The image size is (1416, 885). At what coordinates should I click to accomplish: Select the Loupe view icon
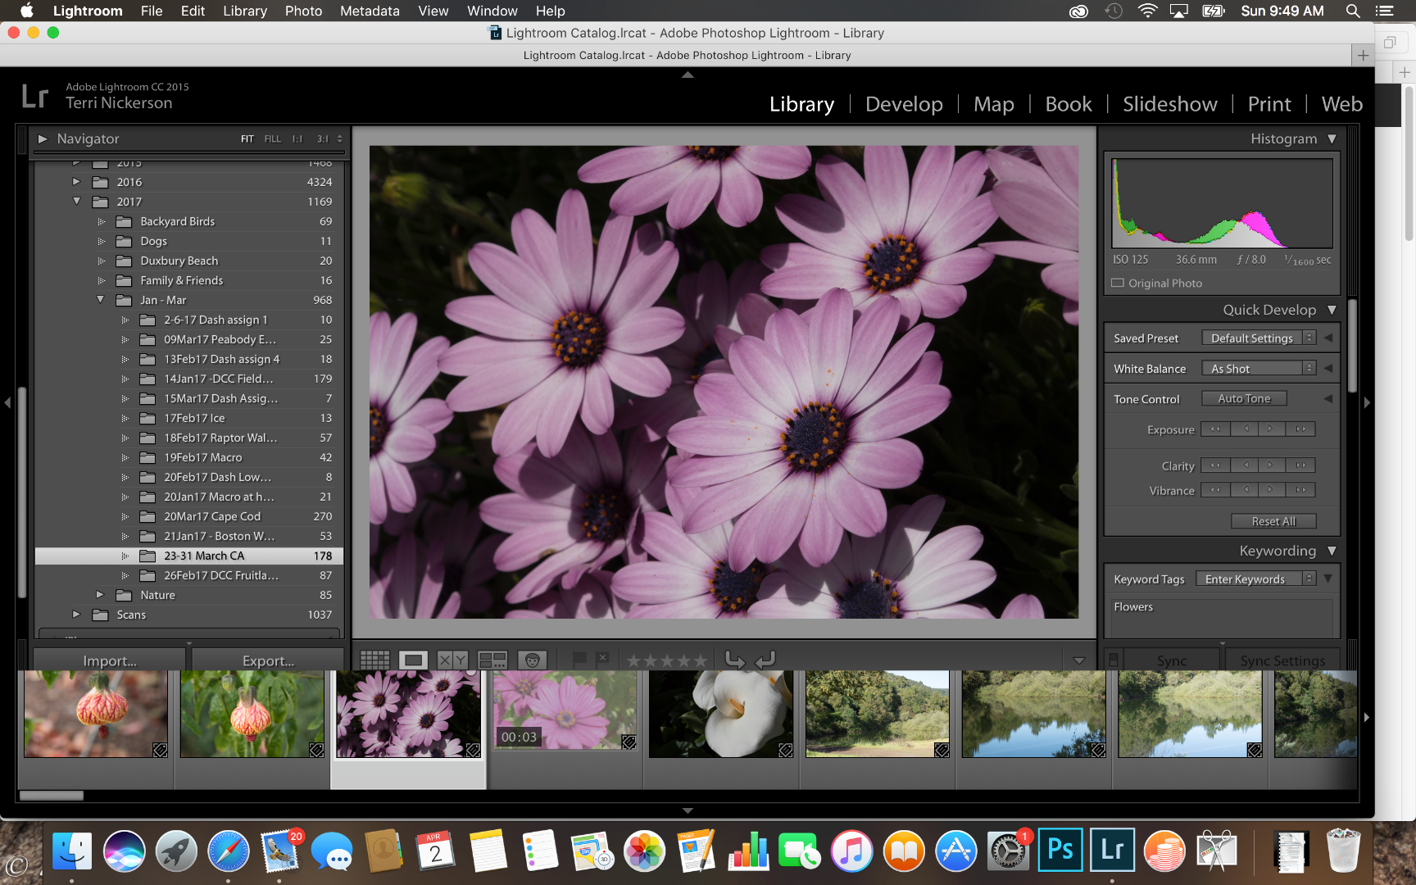coord(413,660)
